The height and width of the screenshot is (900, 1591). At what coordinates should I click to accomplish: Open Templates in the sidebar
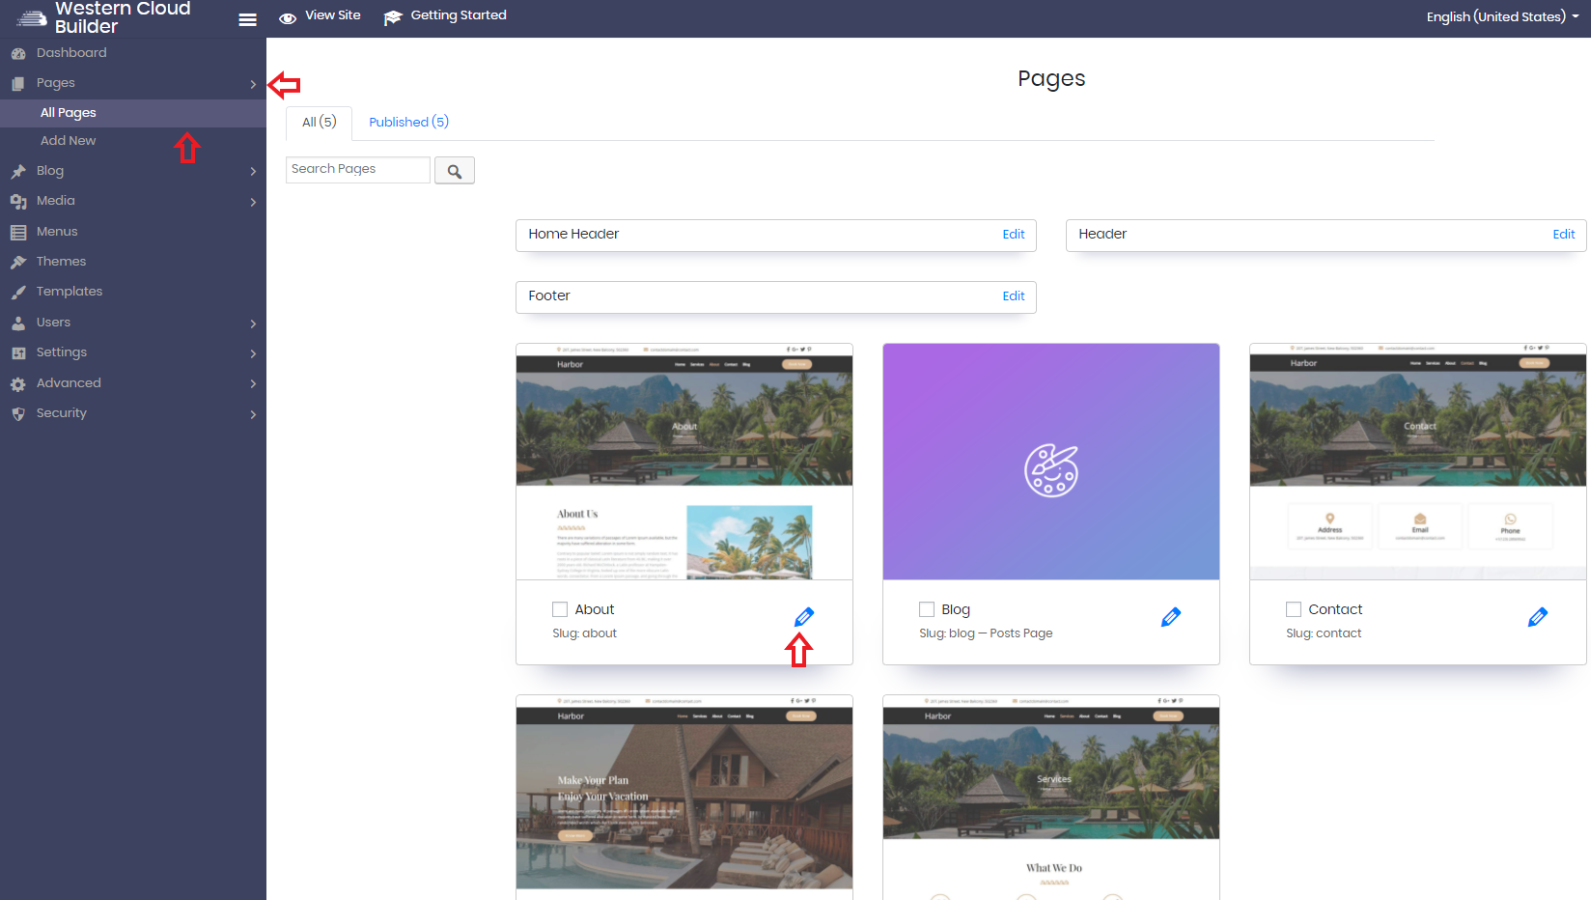(x=69, y=292)
